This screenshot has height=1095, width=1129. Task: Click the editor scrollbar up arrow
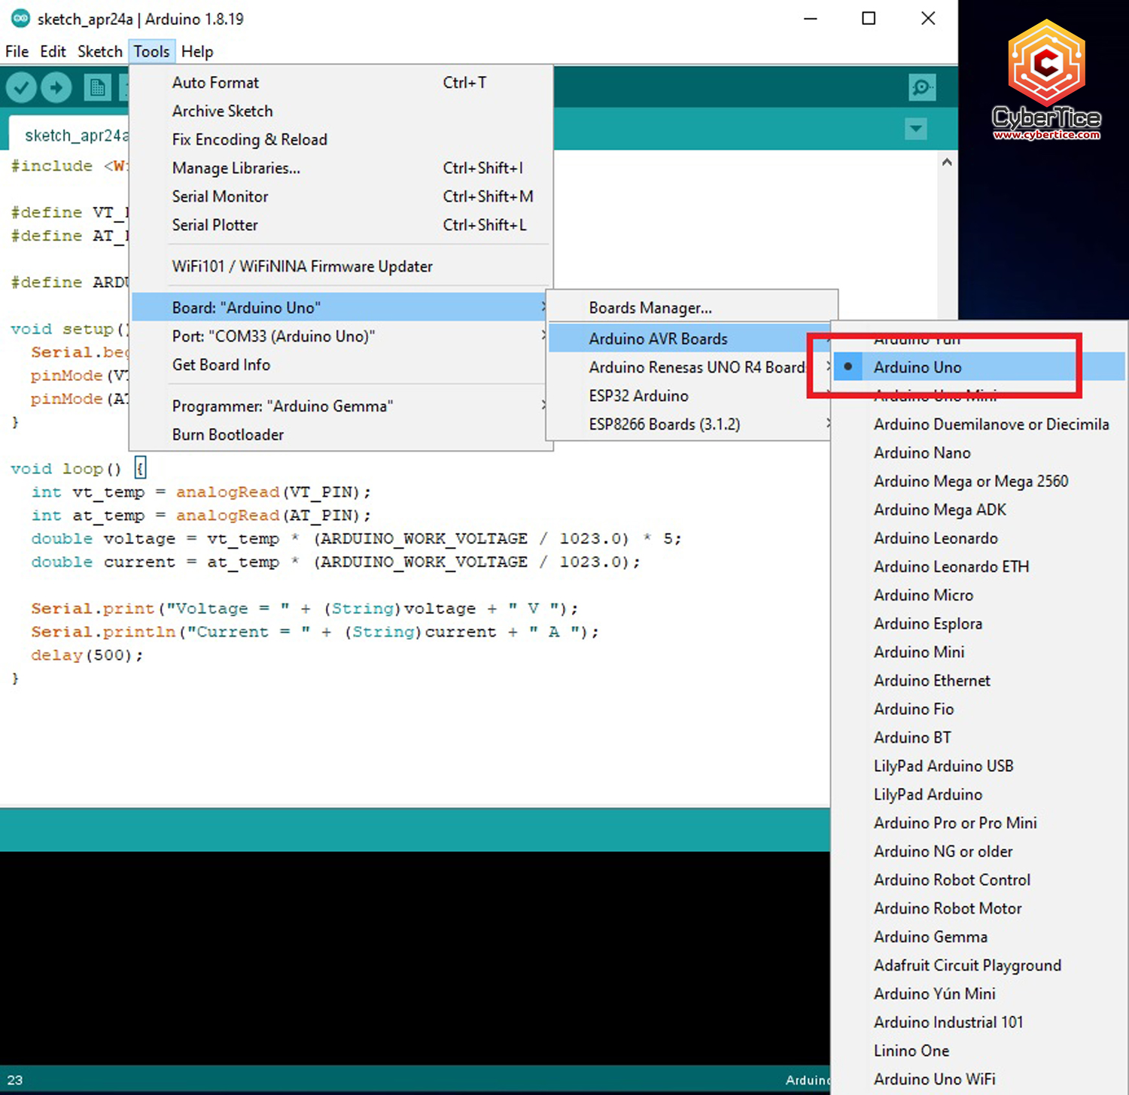947,163
